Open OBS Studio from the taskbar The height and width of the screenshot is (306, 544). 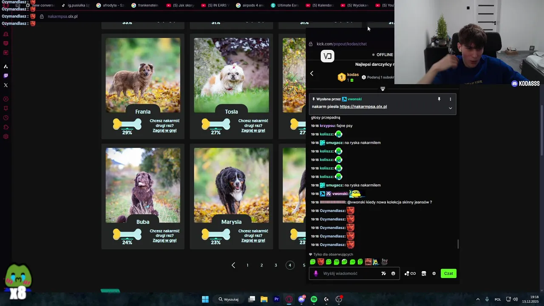tap(339, 299)
